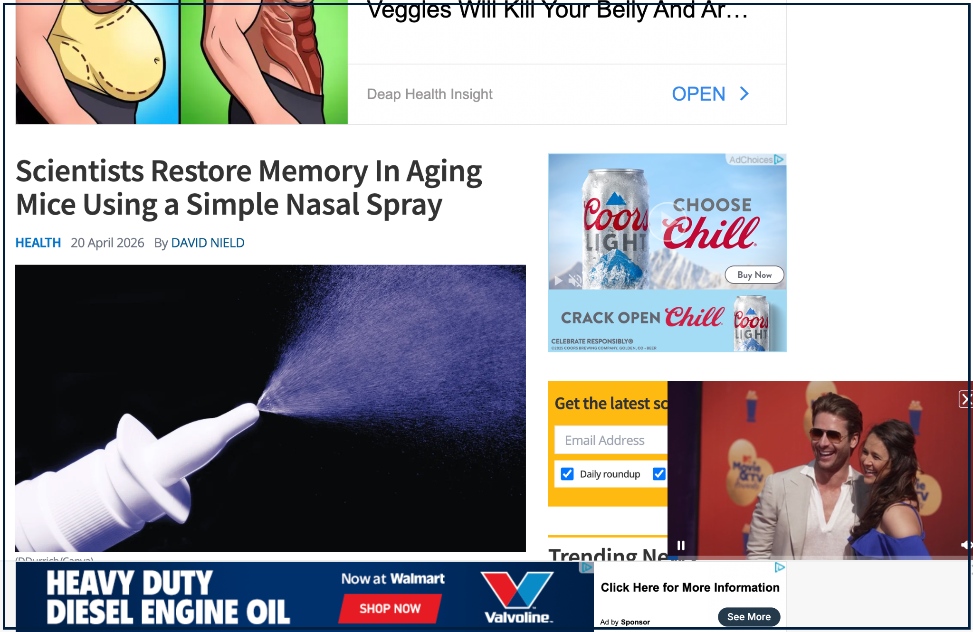
Task: Click the ad info icon on Valvoline banner
Action: 587,567
